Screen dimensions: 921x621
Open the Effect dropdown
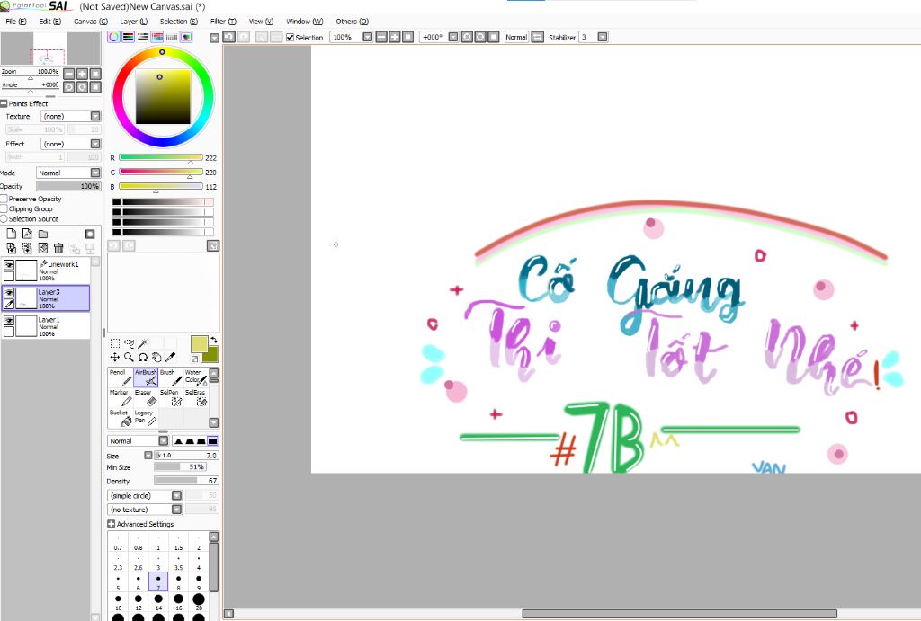tap(71, 144)
